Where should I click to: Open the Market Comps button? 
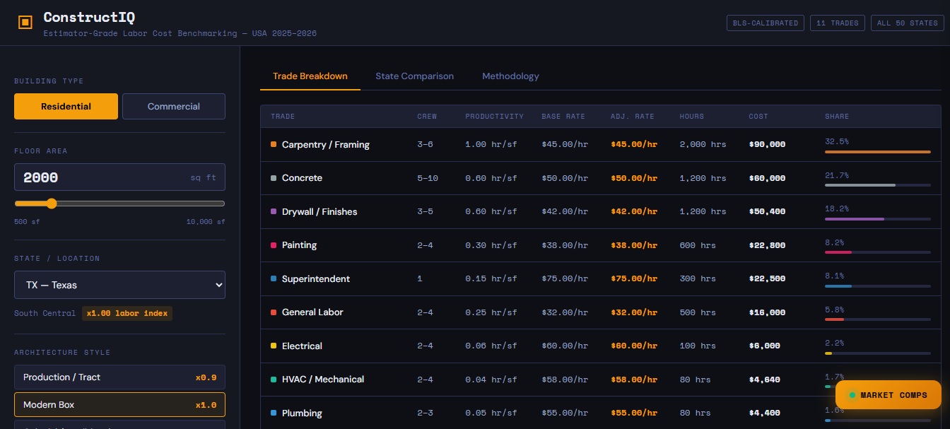888,395
